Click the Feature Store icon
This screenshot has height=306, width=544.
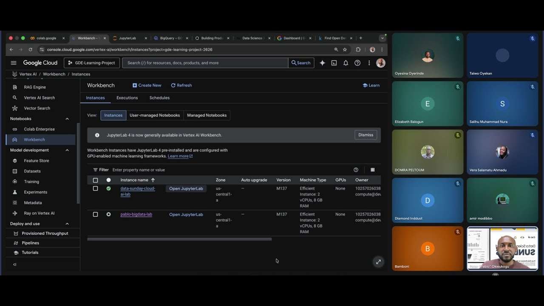pyautogui.click(x=15, y=161)
